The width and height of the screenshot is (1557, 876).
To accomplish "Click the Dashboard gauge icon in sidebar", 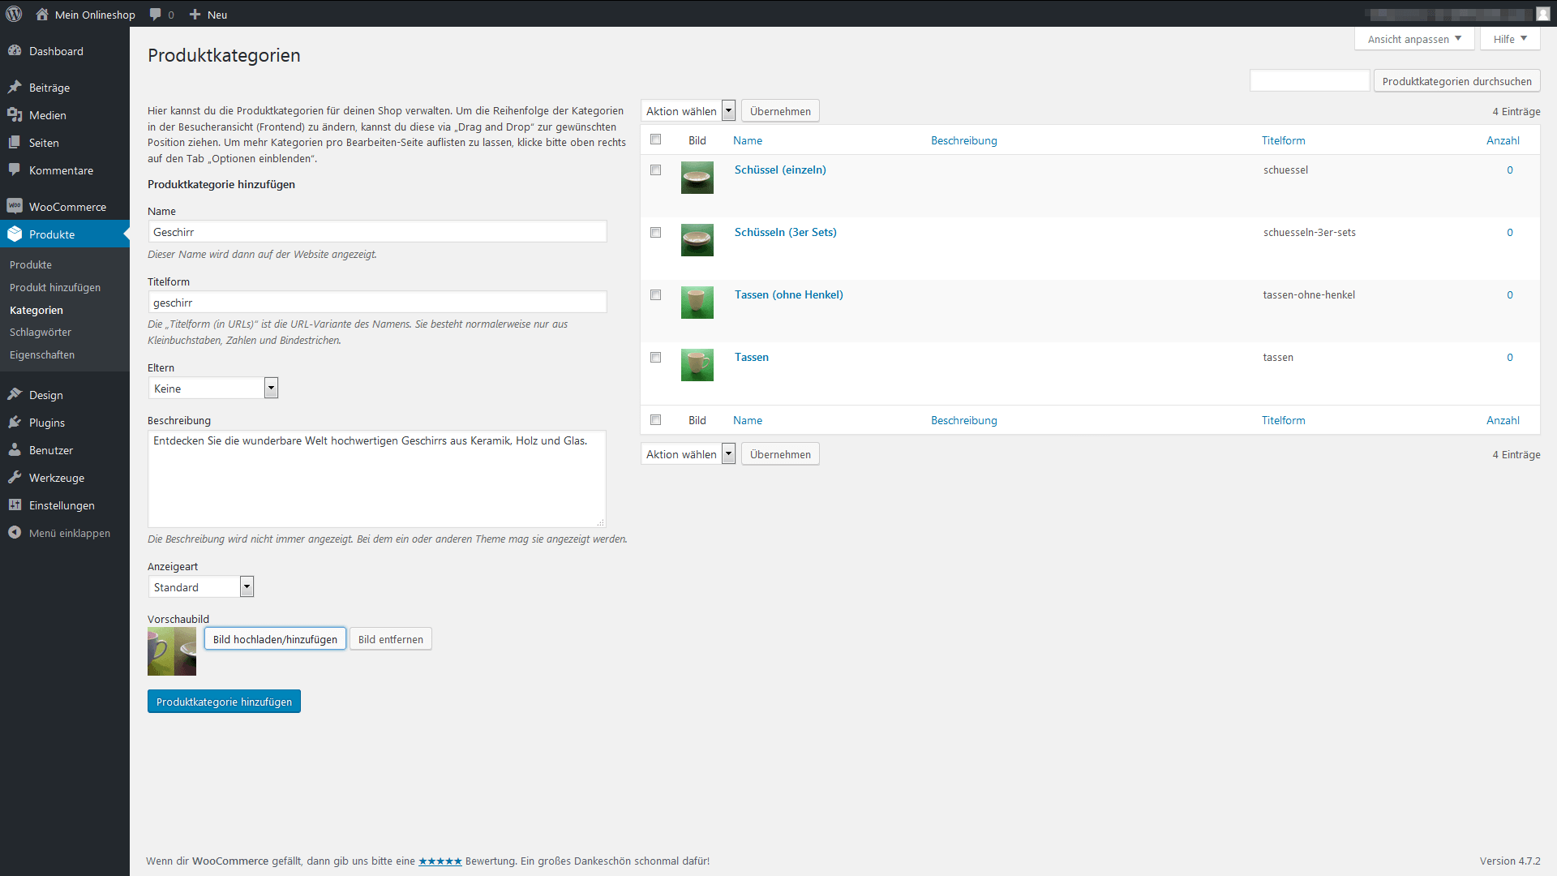I will 15,50.
